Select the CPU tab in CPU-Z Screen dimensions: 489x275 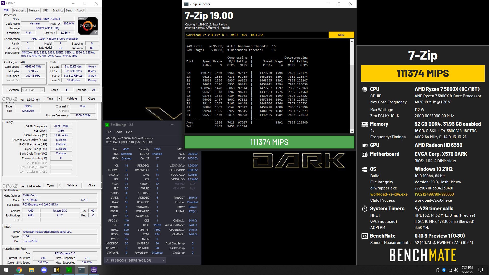7,10
